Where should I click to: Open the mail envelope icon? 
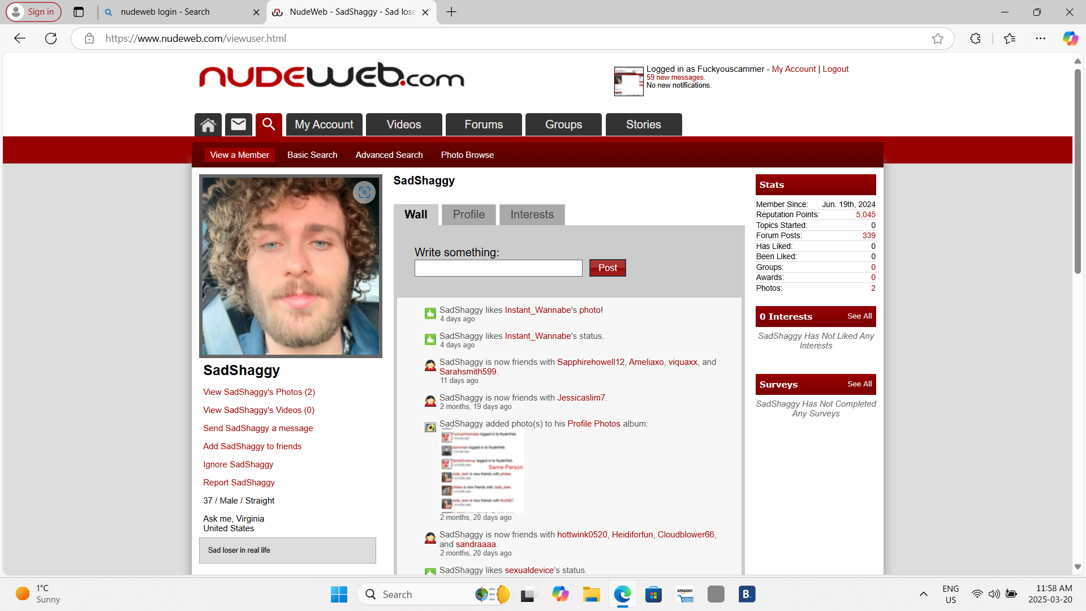239,124
